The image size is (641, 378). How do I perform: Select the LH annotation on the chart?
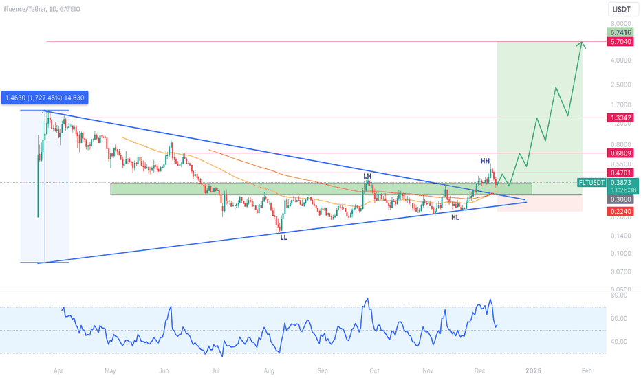point(367,176)
